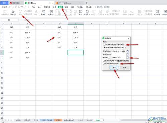167x123 pixels.
Task: Toggle 选择不重复的记录 checkbox
Action: tap(104, 64)
